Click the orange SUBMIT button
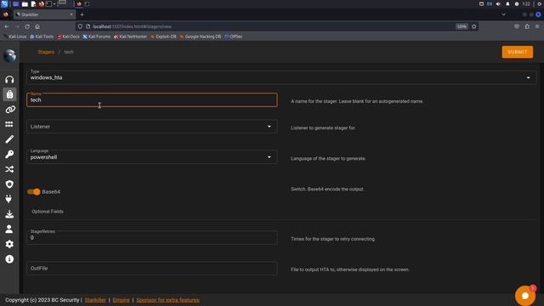Image resolution: width=544 pixels, height=306 pixels. tap(518, 52)
